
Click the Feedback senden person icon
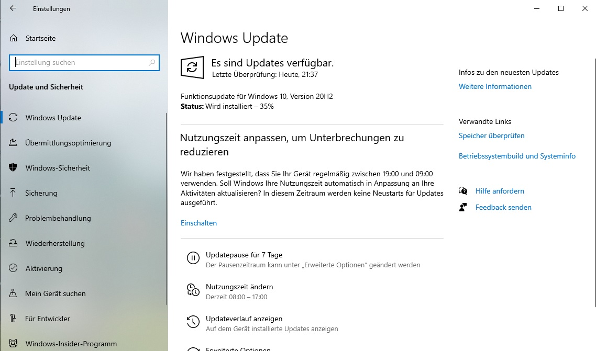coord(463,207)
